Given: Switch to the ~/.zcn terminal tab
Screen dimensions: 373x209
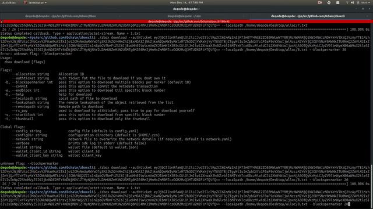Looking at the screenshot, I should (184, 16).
